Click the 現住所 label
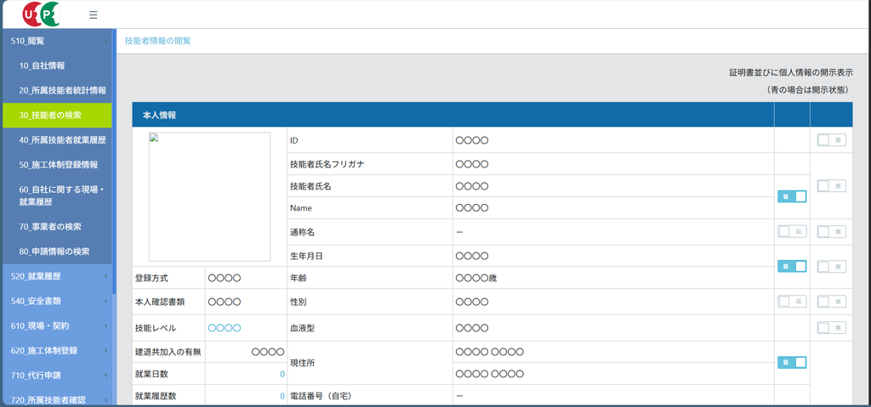871x407 pixels. pyautogui.click(x=302, y=363)
